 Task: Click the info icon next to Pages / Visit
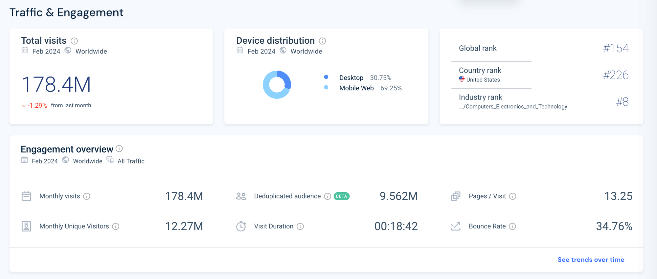coord(513,196)
